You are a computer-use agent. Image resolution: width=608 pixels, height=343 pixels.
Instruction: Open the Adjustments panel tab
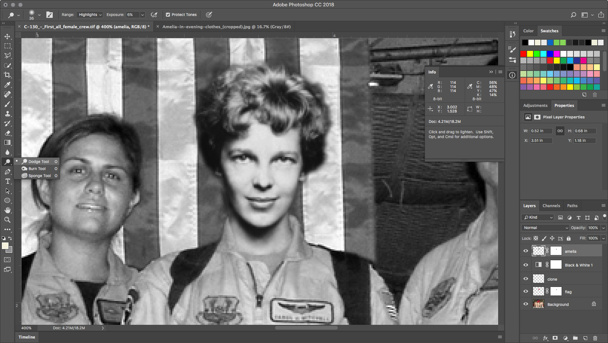click(535, 105)
